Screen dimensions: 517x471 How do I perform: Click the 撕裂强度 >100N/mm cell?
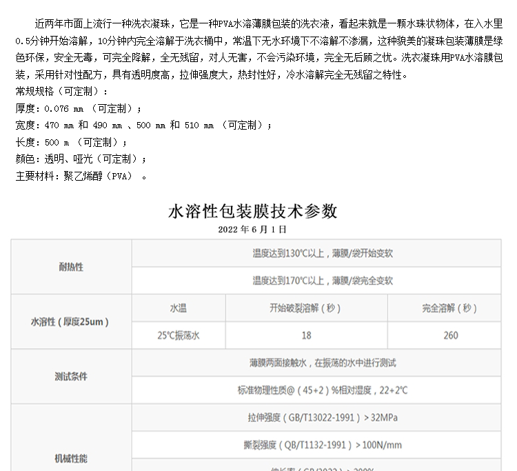point(322,445)
